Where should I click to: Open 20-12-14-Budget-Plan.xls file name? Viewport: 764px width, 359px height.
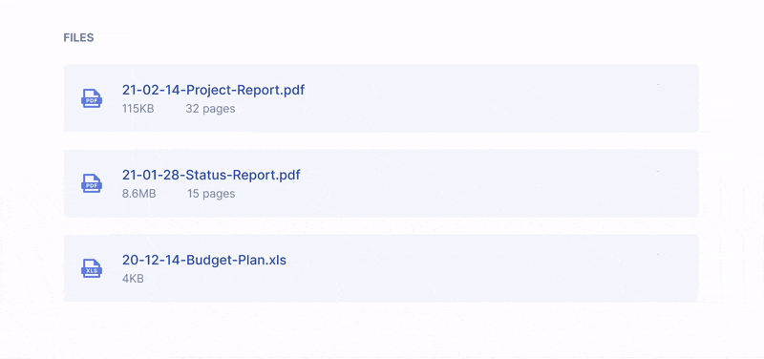(204, 260)
